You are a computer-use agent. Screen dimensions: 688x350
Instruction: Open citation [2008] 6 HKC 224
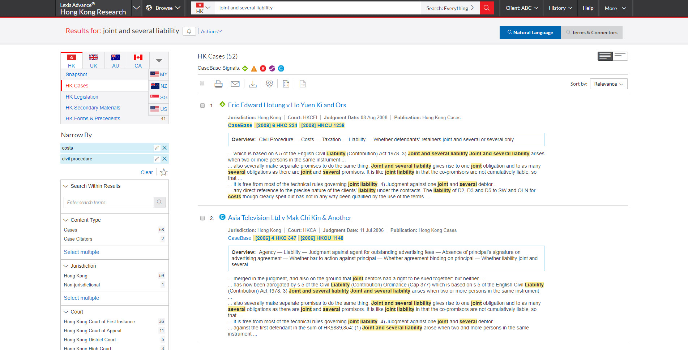[277, 125]
